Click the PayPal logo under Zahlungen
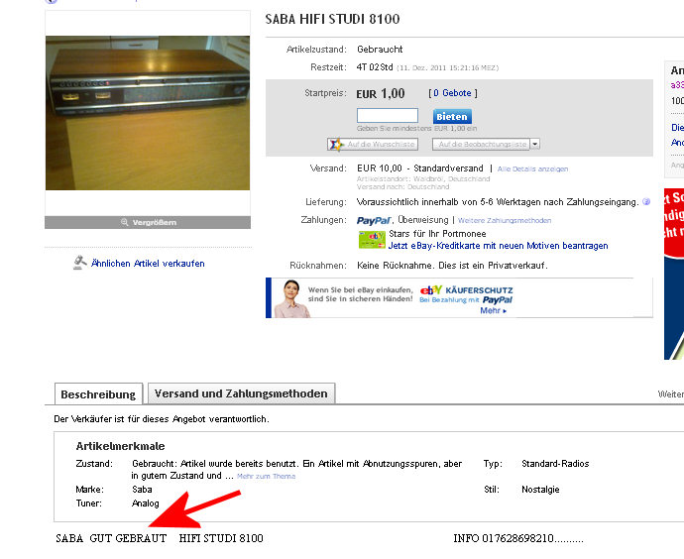This screenshot has height=559, width=684. (374, 221)
